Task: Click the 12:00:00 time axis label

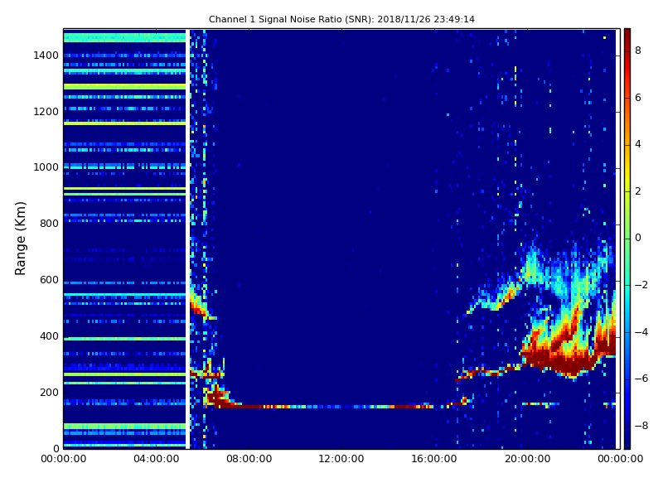Action: (x=341, y=459)
